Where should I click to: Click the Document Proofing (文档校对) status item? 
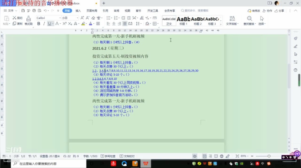127,156
